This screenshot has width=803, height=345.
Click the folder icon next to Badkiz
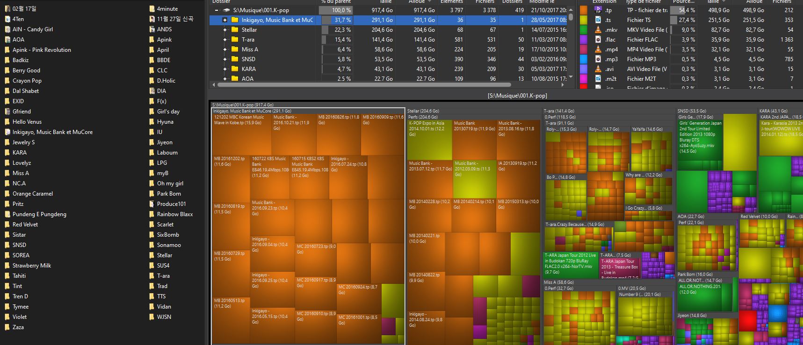point(7,60)
